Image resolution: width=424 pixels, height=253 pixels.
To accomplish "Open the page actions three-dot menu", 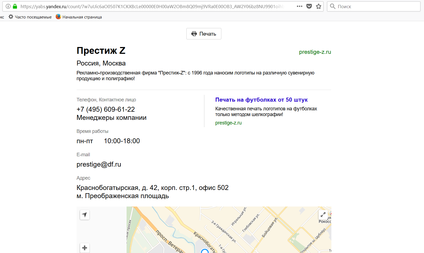I will (x=299, y=6).
